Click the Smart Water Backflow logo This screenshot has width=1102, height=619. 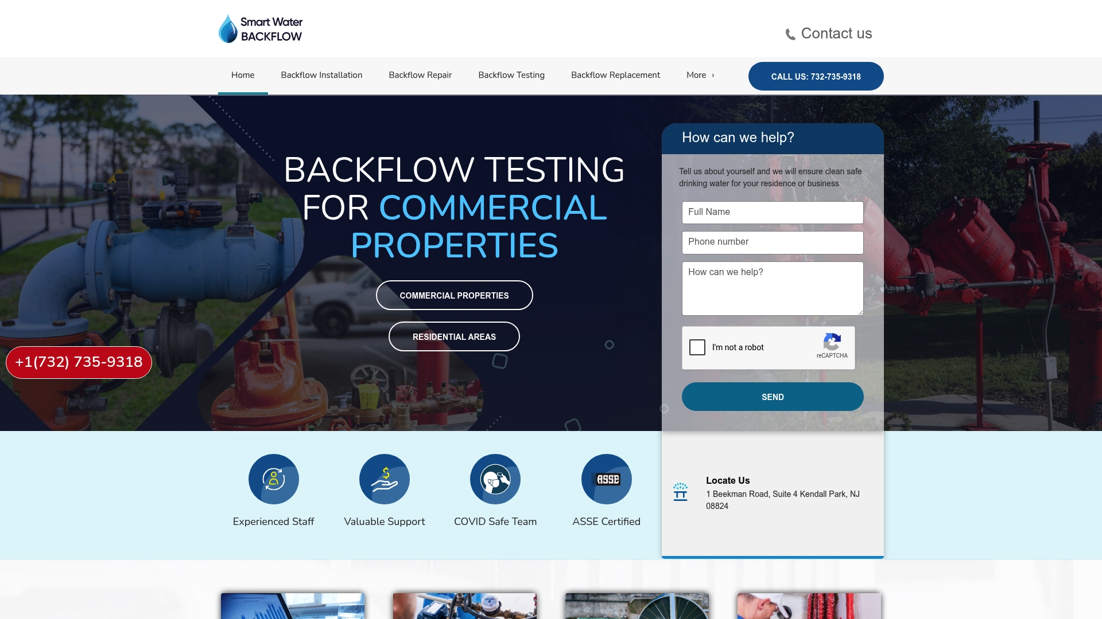point(261,29)
